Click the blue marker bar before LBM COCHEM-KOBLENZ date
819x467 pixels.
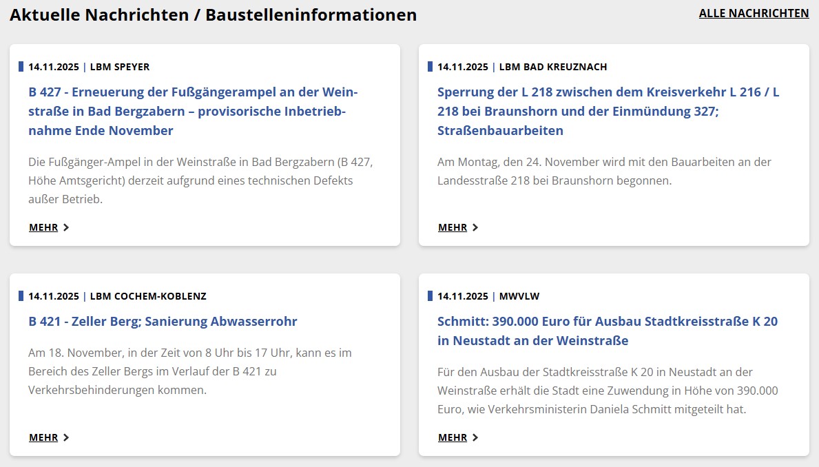(x=21, y=296)
